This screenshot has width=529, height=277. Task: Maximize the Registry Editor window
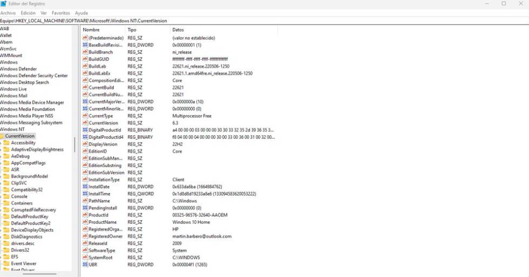click(x=504, y=4)
